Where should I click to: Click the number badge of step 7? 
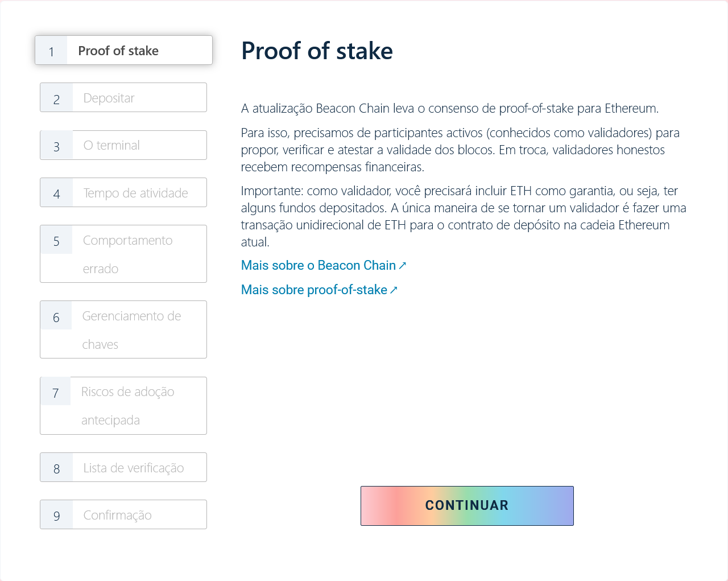55,391
